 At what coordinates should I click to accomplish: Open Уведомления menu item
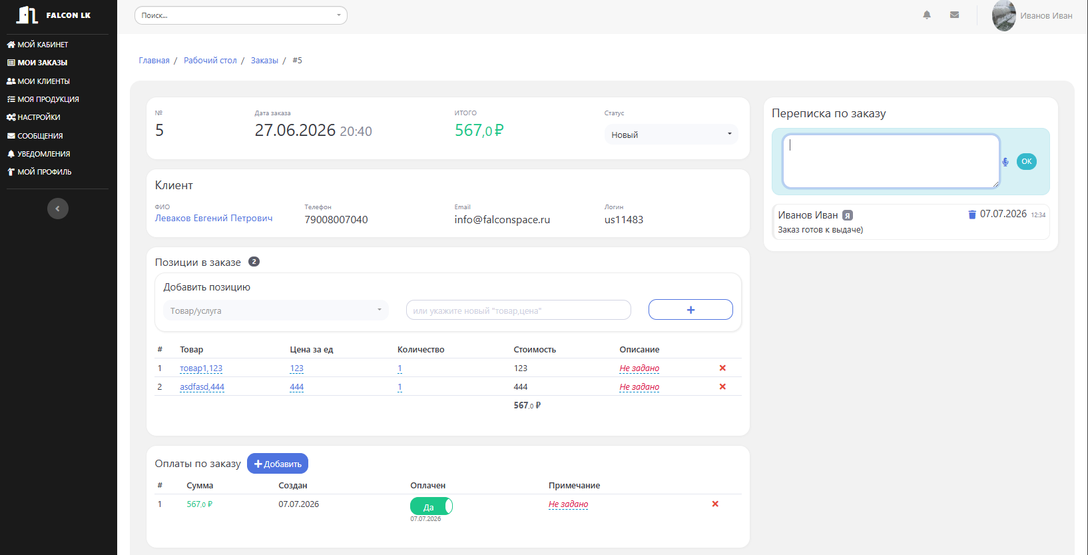39,154
